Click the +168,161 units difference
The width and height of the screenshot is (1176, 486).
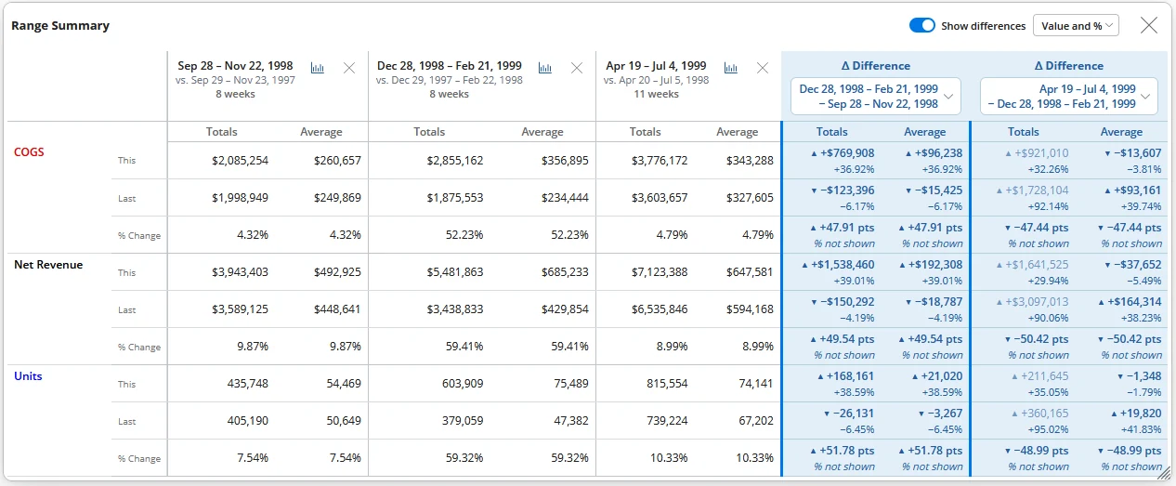pos(851,376)
